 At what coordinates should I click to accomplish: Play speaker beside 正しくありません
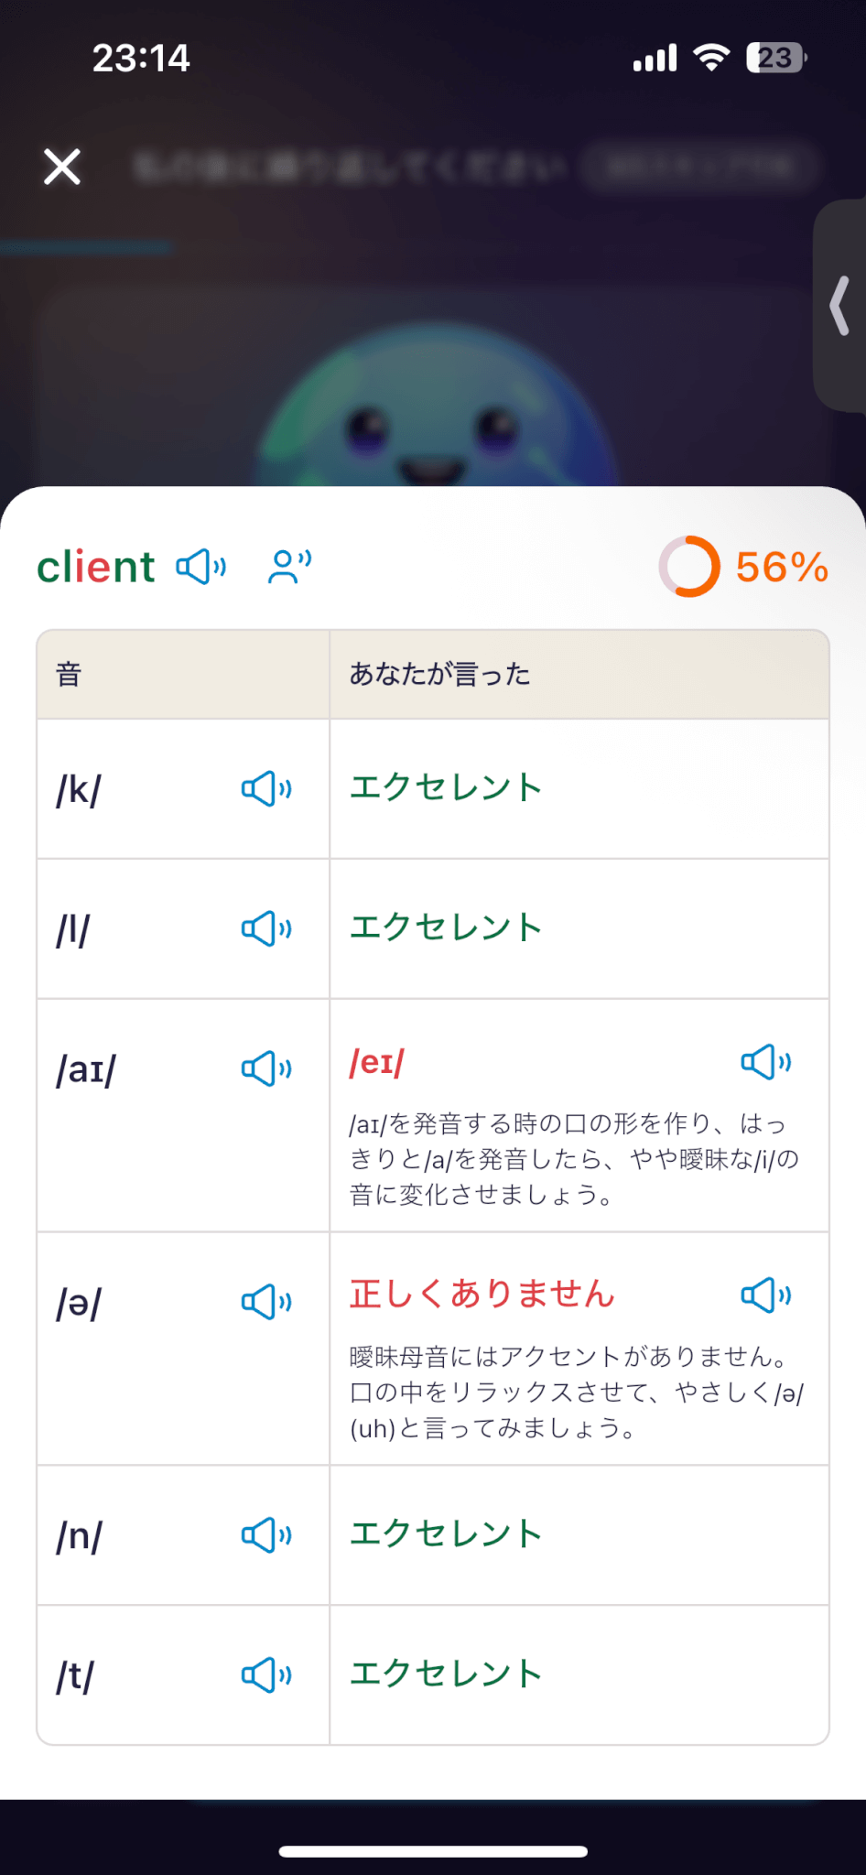(765, 1295)
